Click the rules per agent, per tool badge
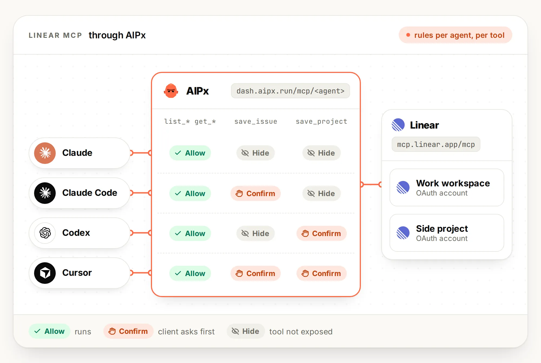Image resolution: width=541 pixels, height=363 pixels. point(456,35)
